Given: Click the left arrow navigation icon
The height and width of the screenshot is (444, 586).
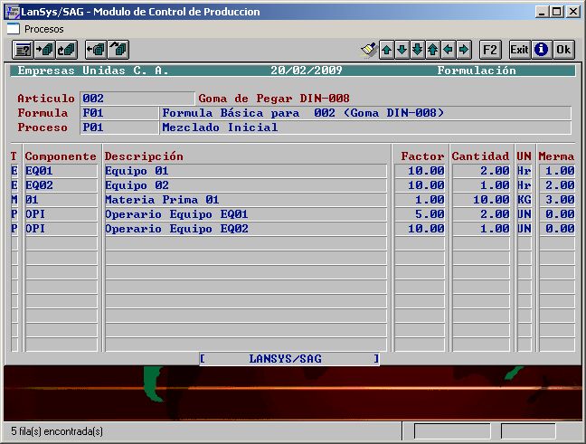Looking at the screenshot, I should [449, 50].
